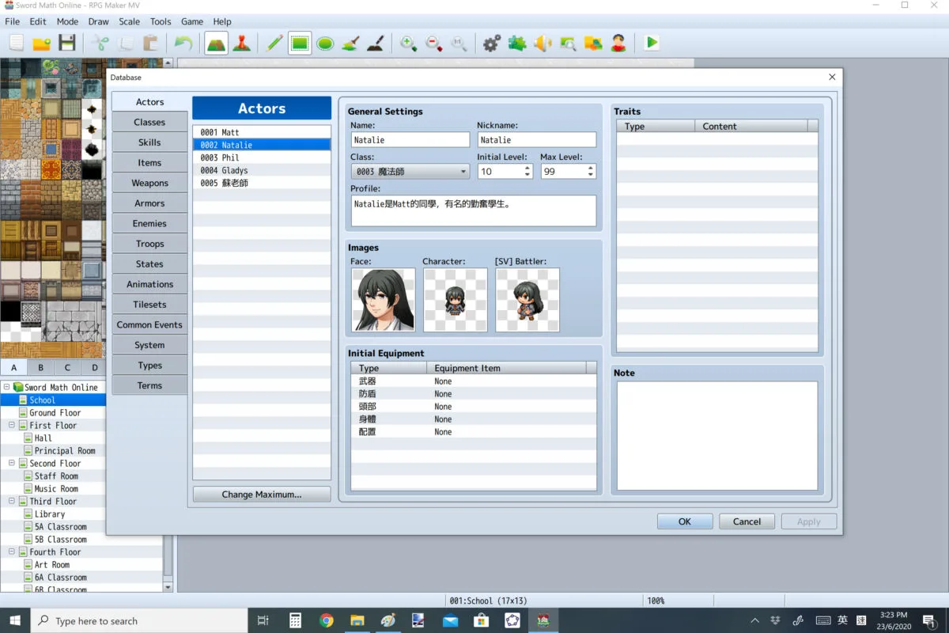Open the Calculator taskbar icon

(295, 620)
